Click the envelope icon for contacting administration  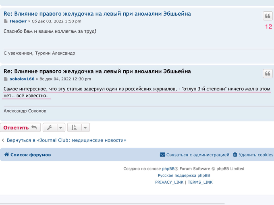162,155
